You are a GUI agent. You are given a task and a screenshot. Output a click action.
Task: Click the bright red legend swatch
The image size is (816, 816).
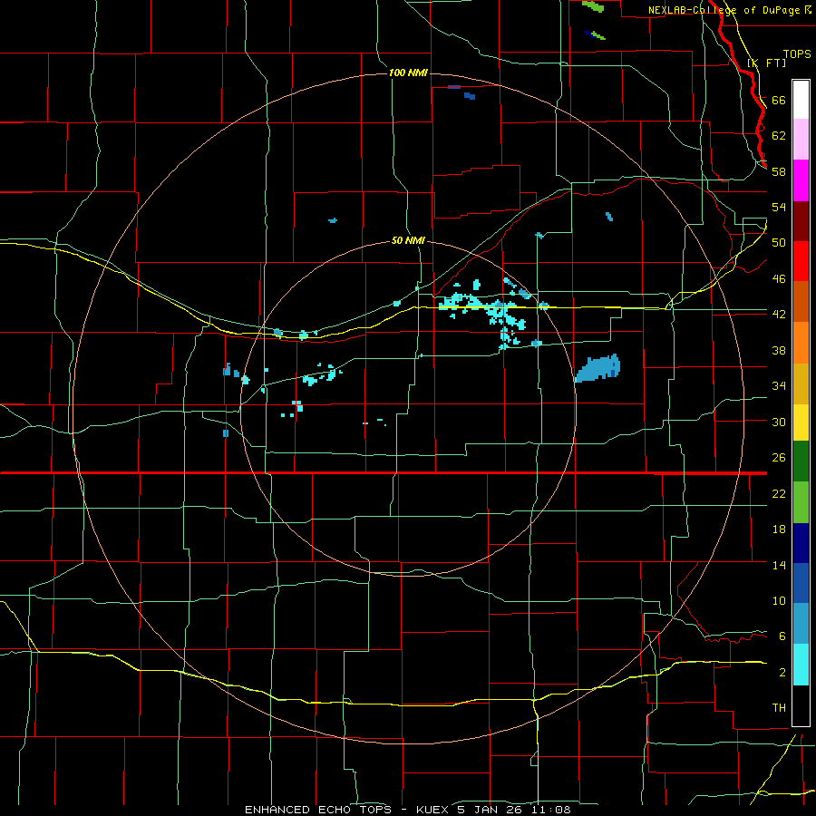[x=801, y=261]
